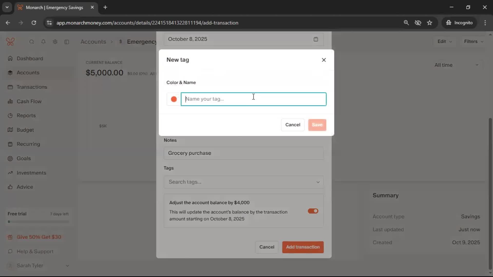
Task: Collapse sidebar using panel icon
Action: coord(67,42)
